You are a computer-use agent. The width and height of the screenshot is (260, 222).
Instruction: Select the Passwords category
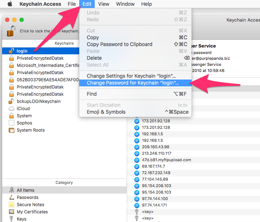tap(64, 197)
